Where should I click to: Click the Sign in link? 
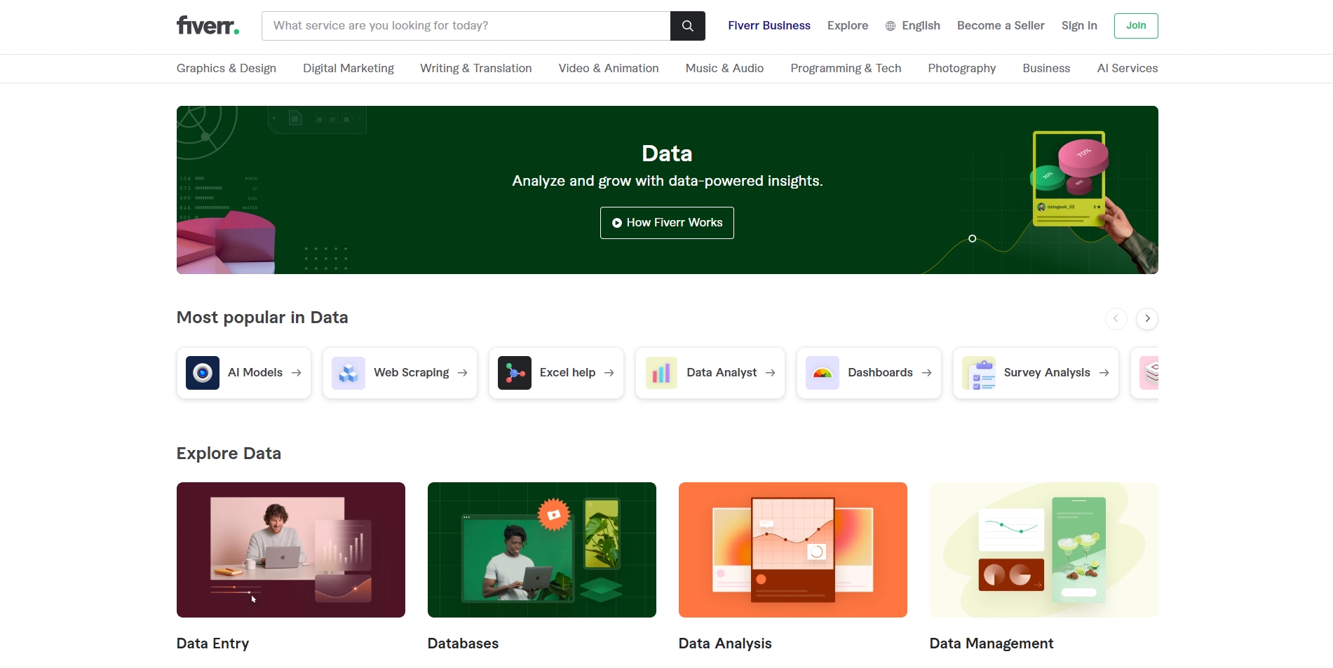[x=1079, y=26]
